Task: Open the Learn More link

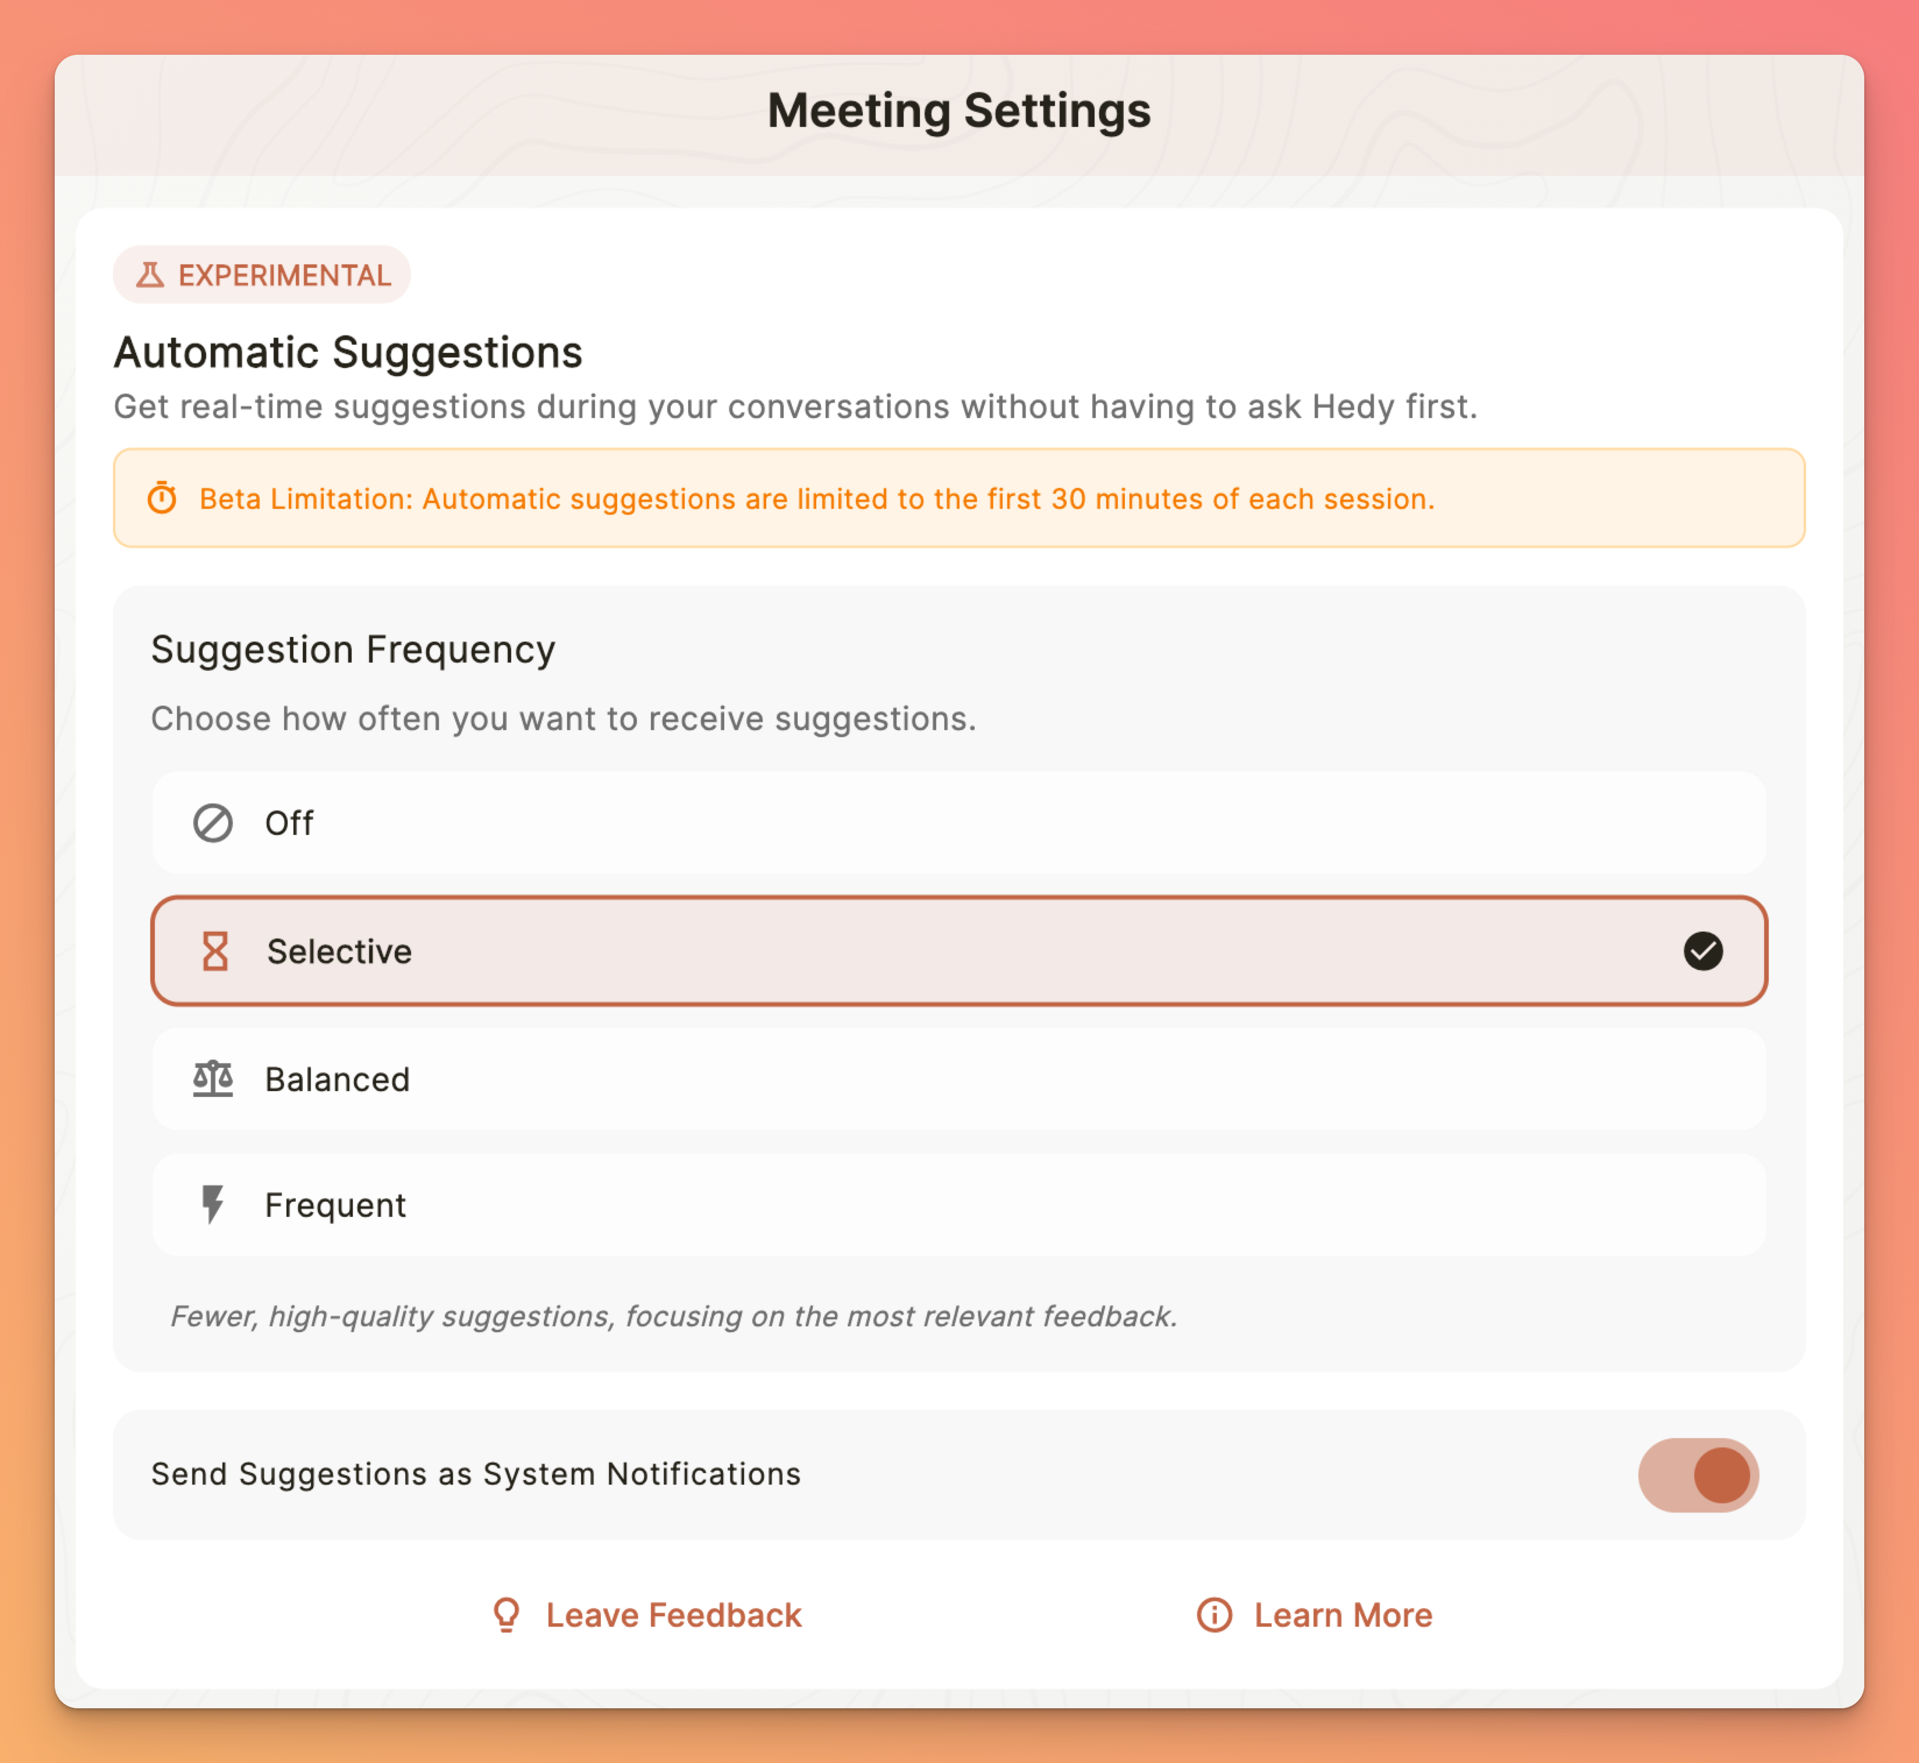Action: (x=1342, y=1615)
